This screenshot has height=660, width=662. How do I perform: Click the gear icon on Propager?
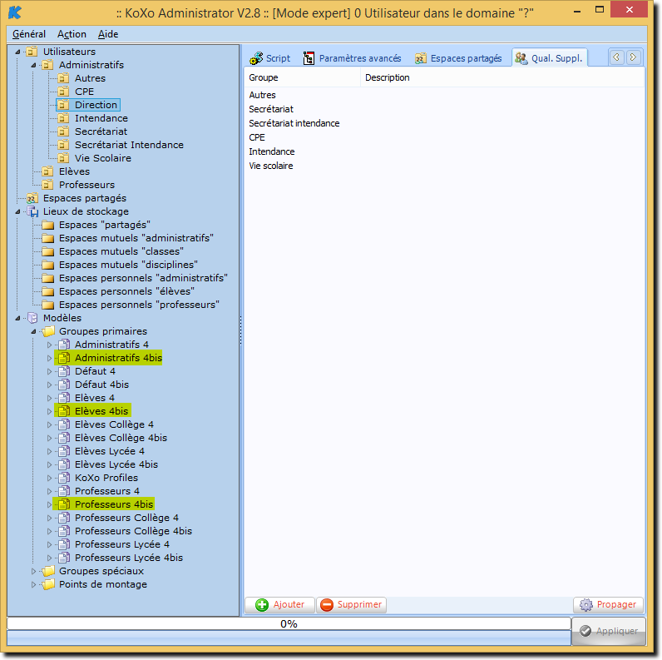[x=586, y=604]
